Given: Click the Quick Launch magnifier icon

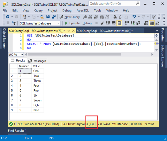Looking at the screenshot, I should click(x=137, y=3).
